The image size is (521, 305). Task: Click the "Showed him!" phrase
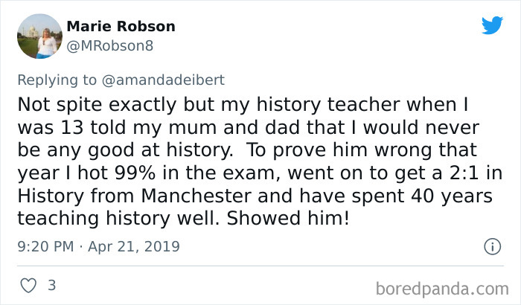click(x=288, y=218)
